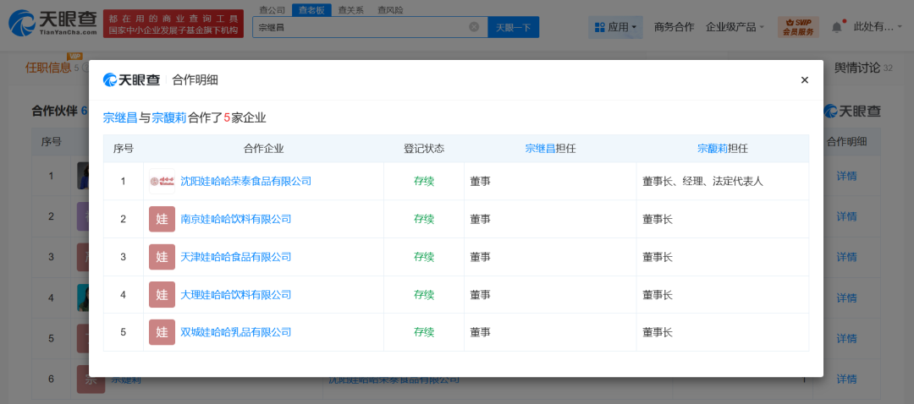Viewport: 914px width, 404px height.
Task: Open the 宗馥莉 name link in summary
Action: coord(168,118)
